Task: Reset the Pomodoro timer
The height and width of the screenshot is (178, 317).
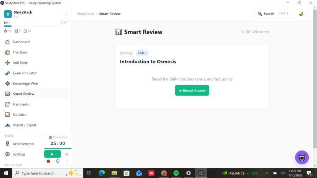Action: tap(66, 154)
